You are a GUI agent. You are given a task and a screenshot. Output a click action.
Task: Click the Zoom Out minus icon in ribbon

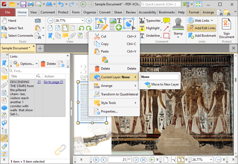point(50,20)
